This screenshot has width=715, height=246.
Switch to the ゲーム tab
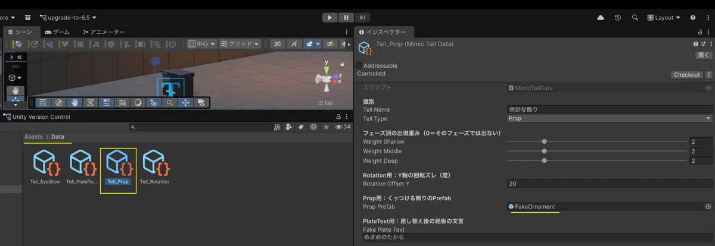(x=57, y=32)
